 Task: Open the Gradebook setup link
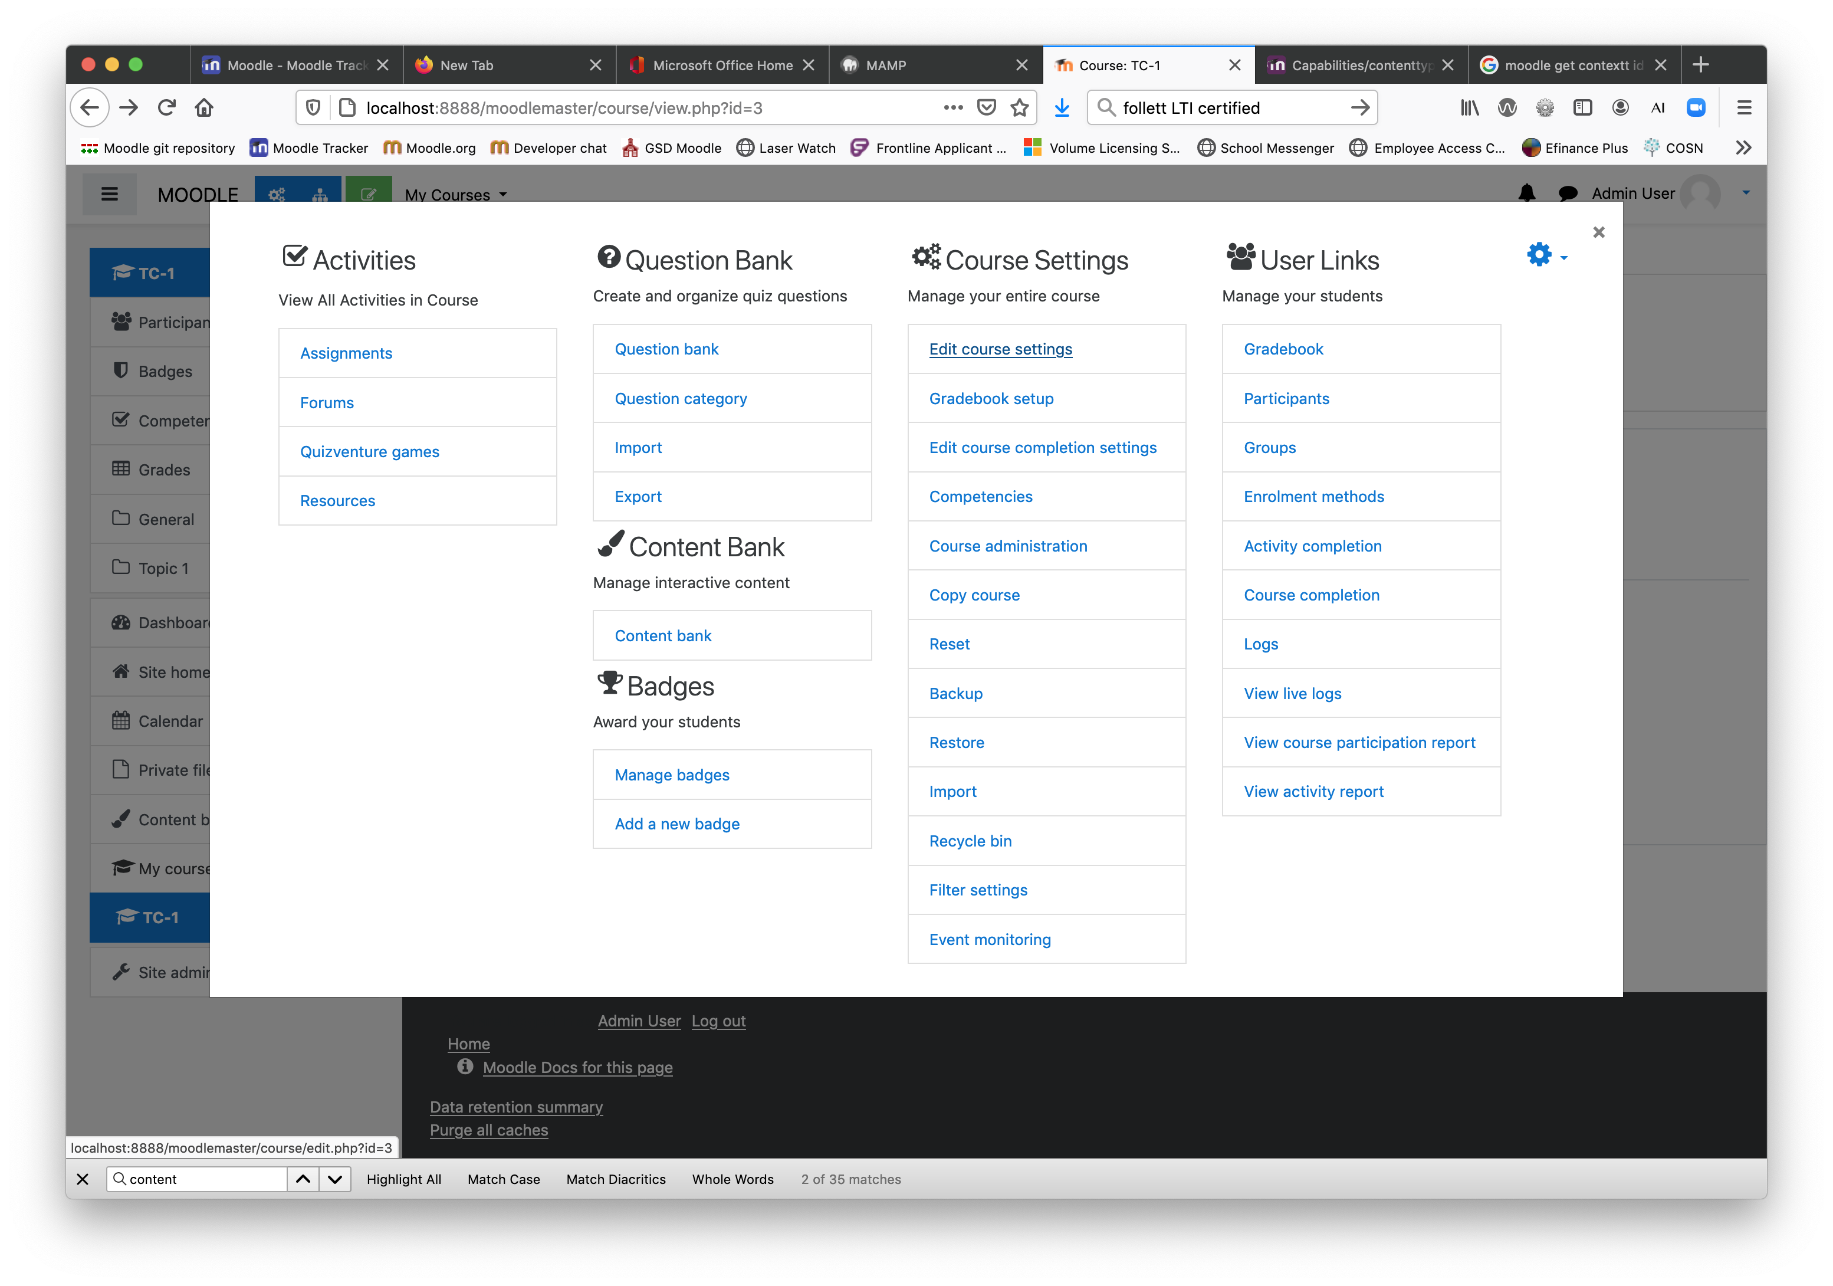[x=991, y=399]
